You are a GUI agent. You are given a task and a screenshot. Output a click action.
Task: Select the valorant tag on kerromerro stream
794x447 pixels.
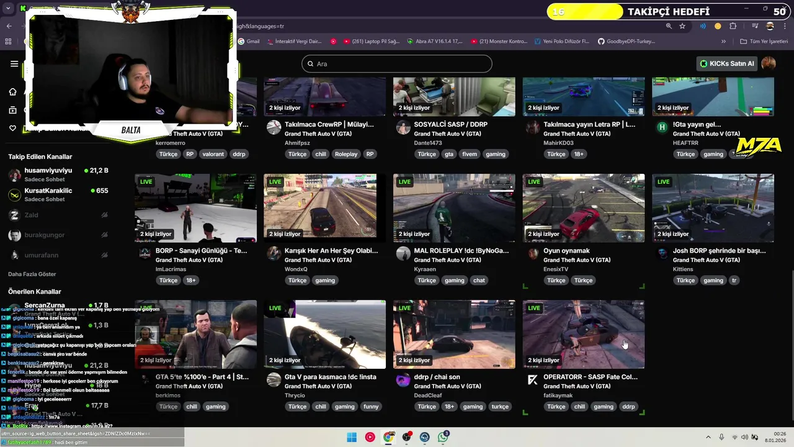[x=213, y=154]
